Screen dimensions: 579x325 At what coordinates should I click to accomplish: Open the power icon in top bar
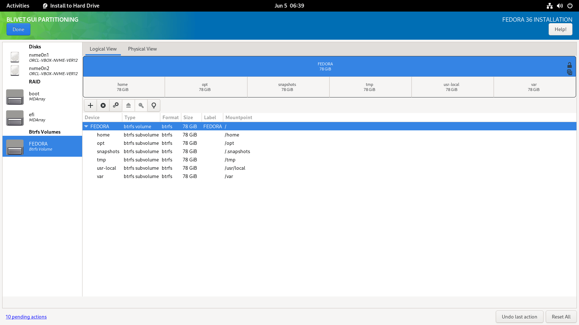pyautogui.click(x=570, y=6)
